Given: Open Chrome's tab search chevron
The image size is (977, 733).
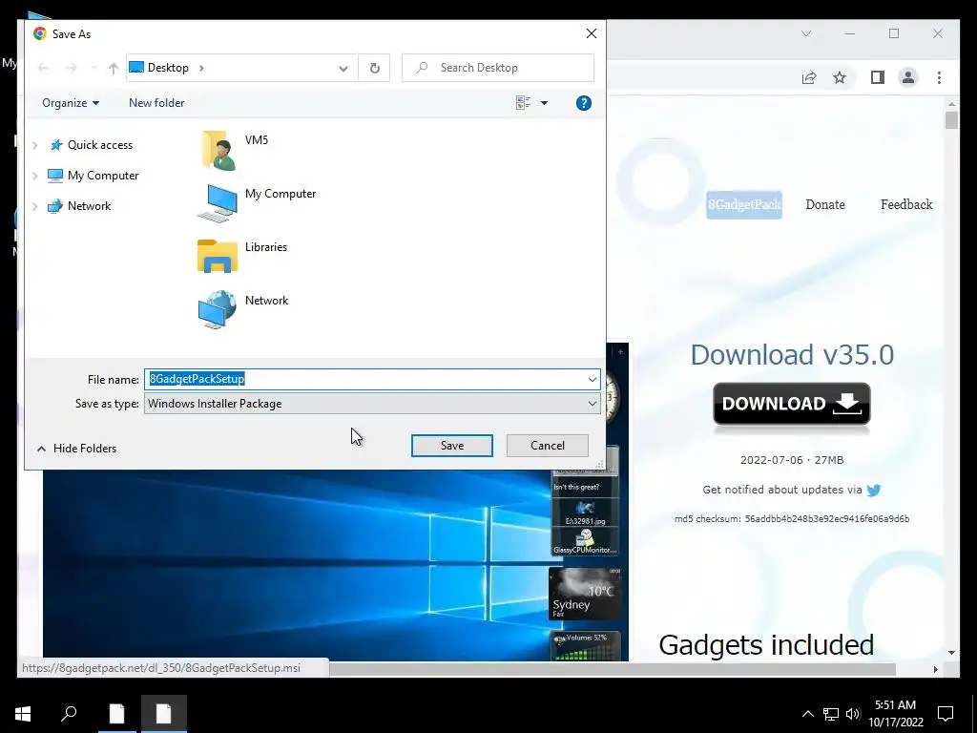Looking at the screenshot, I should (806, 33).
